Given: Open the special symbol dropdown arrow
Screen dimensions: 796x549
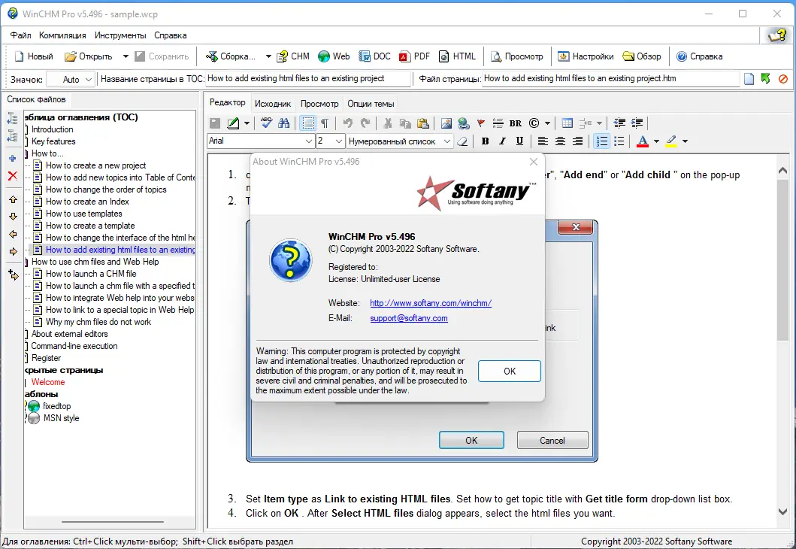Looking at the screenshot, I should pos(547,123).
